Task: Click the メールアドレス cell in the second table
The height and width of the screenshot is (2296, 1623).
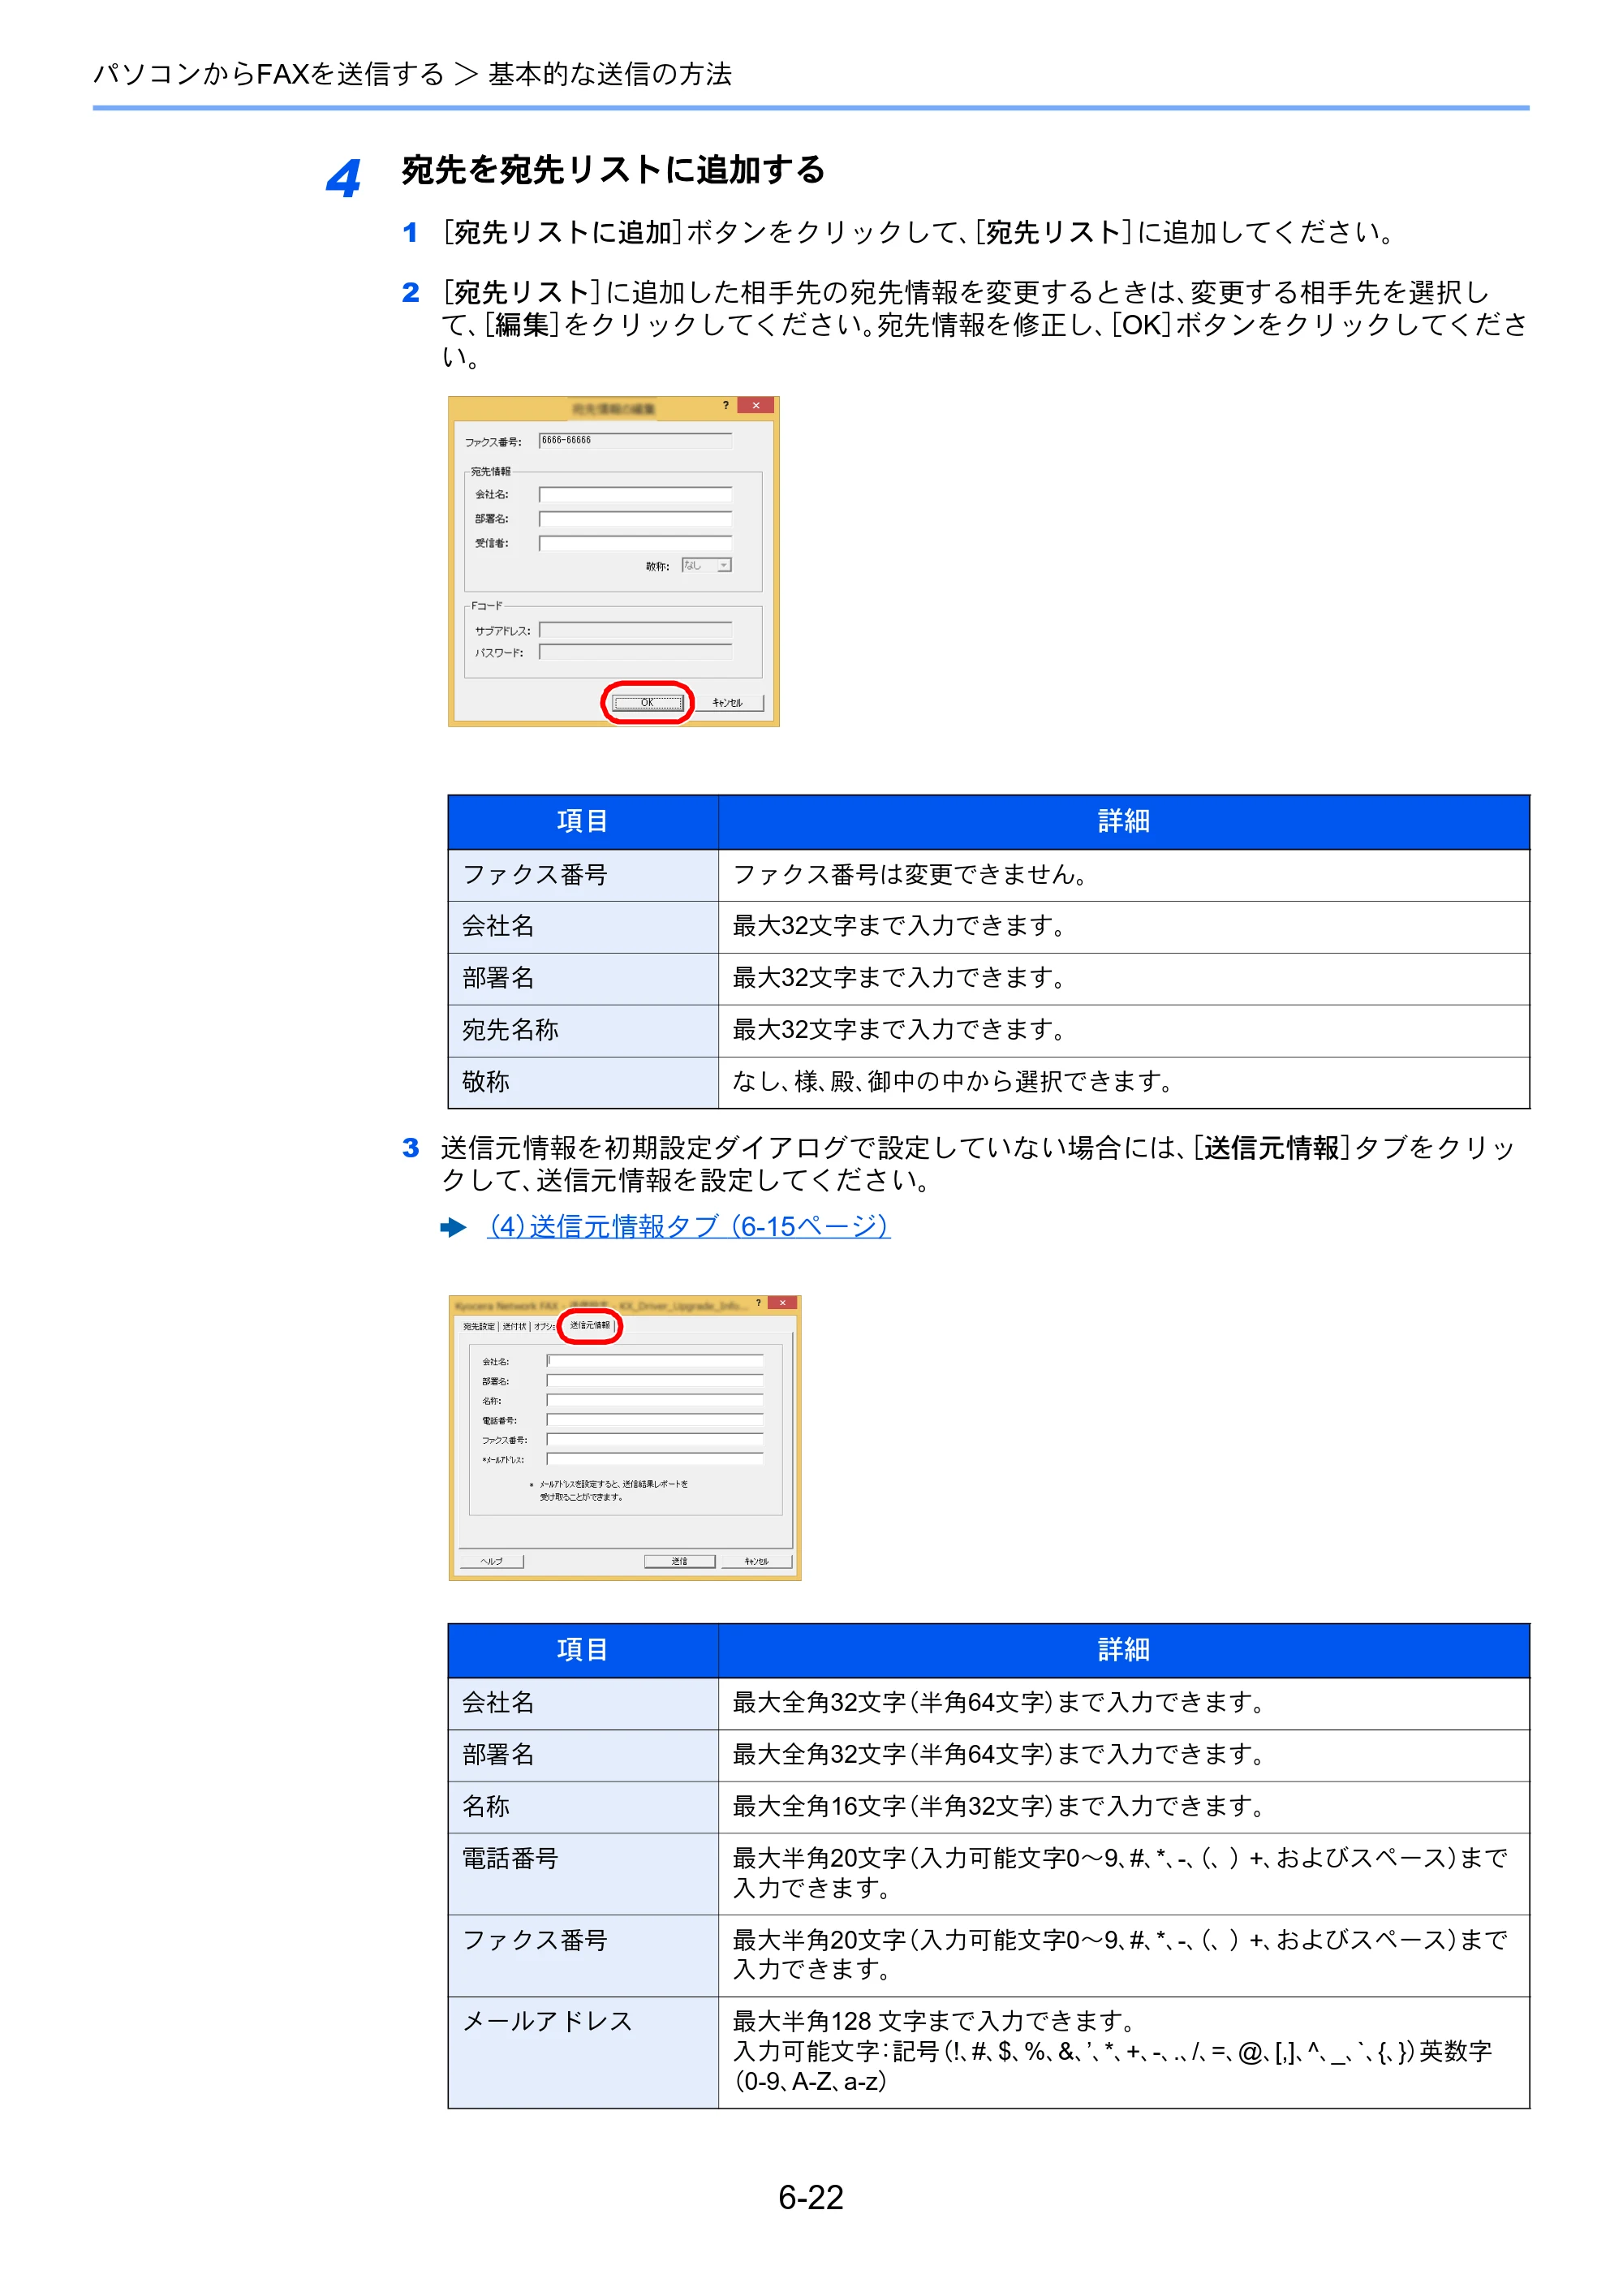Action: 583,2052
